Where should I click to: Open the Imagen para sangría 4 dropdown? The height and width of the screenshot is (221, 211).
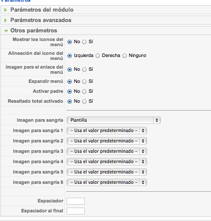(107, 161)
